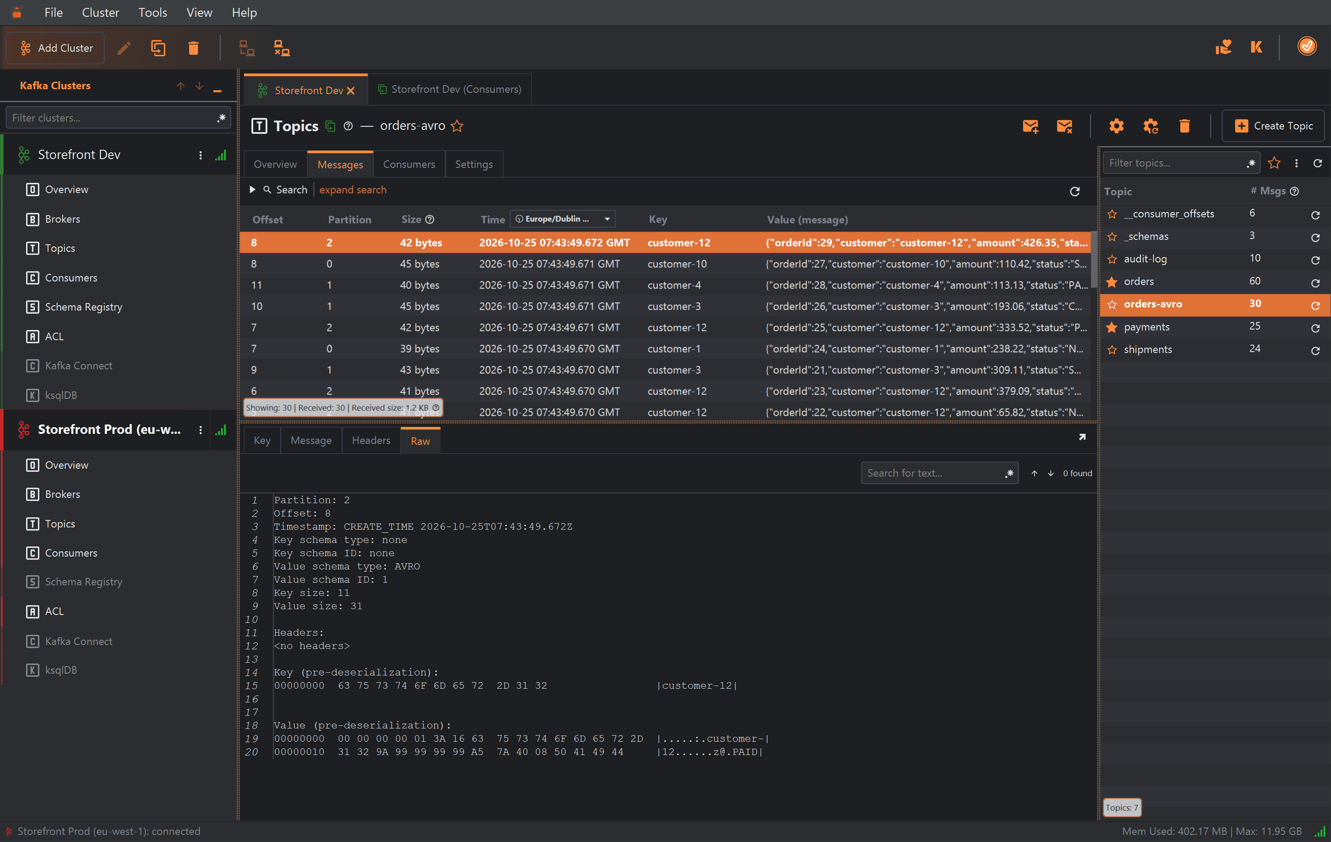The width and height of the screenshot is (1331, 842).
Task: Click the edit cluster pencil icon
Action: click(x=124, y=48)
